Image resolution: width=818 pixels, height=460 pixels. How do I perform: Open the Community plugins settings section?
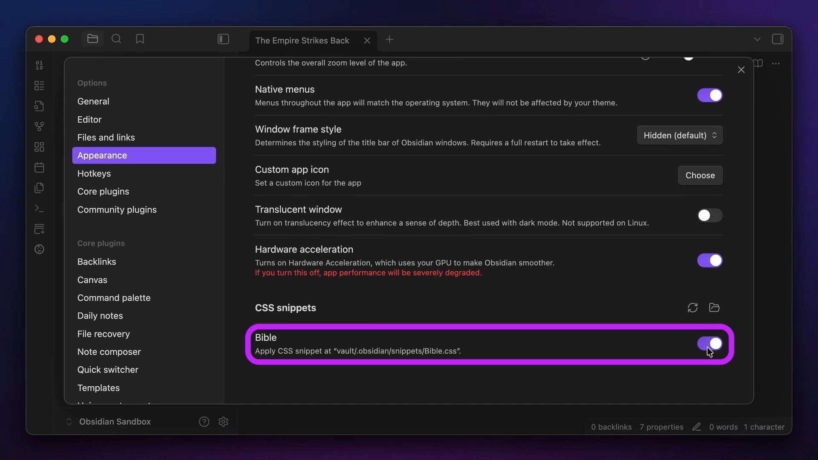[x=117, y=210]
